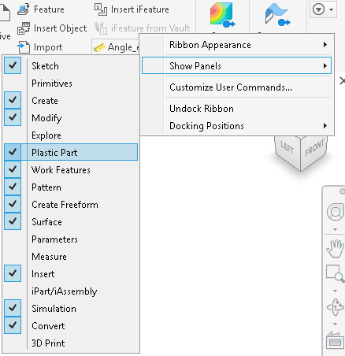
Task: Click the Insert Object icon
Action: click(24, 28)
